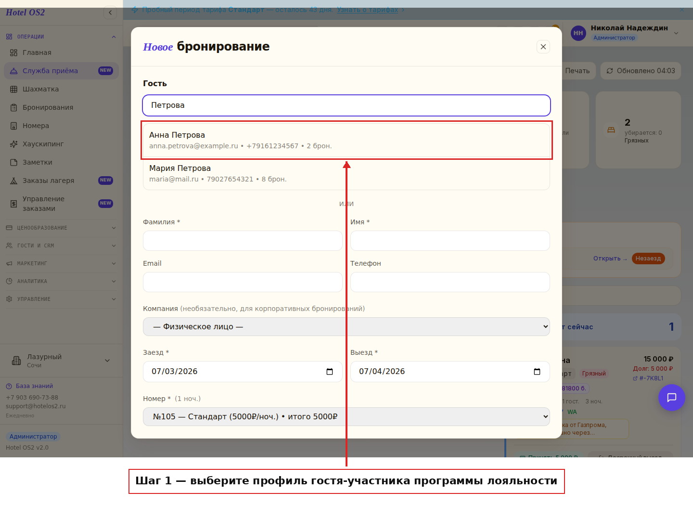Follow Узнать о тарифах link
693x505 pixels.
[367, 10]
